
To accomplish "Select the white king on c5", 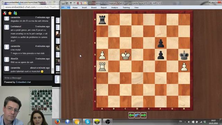I will 126,55.
